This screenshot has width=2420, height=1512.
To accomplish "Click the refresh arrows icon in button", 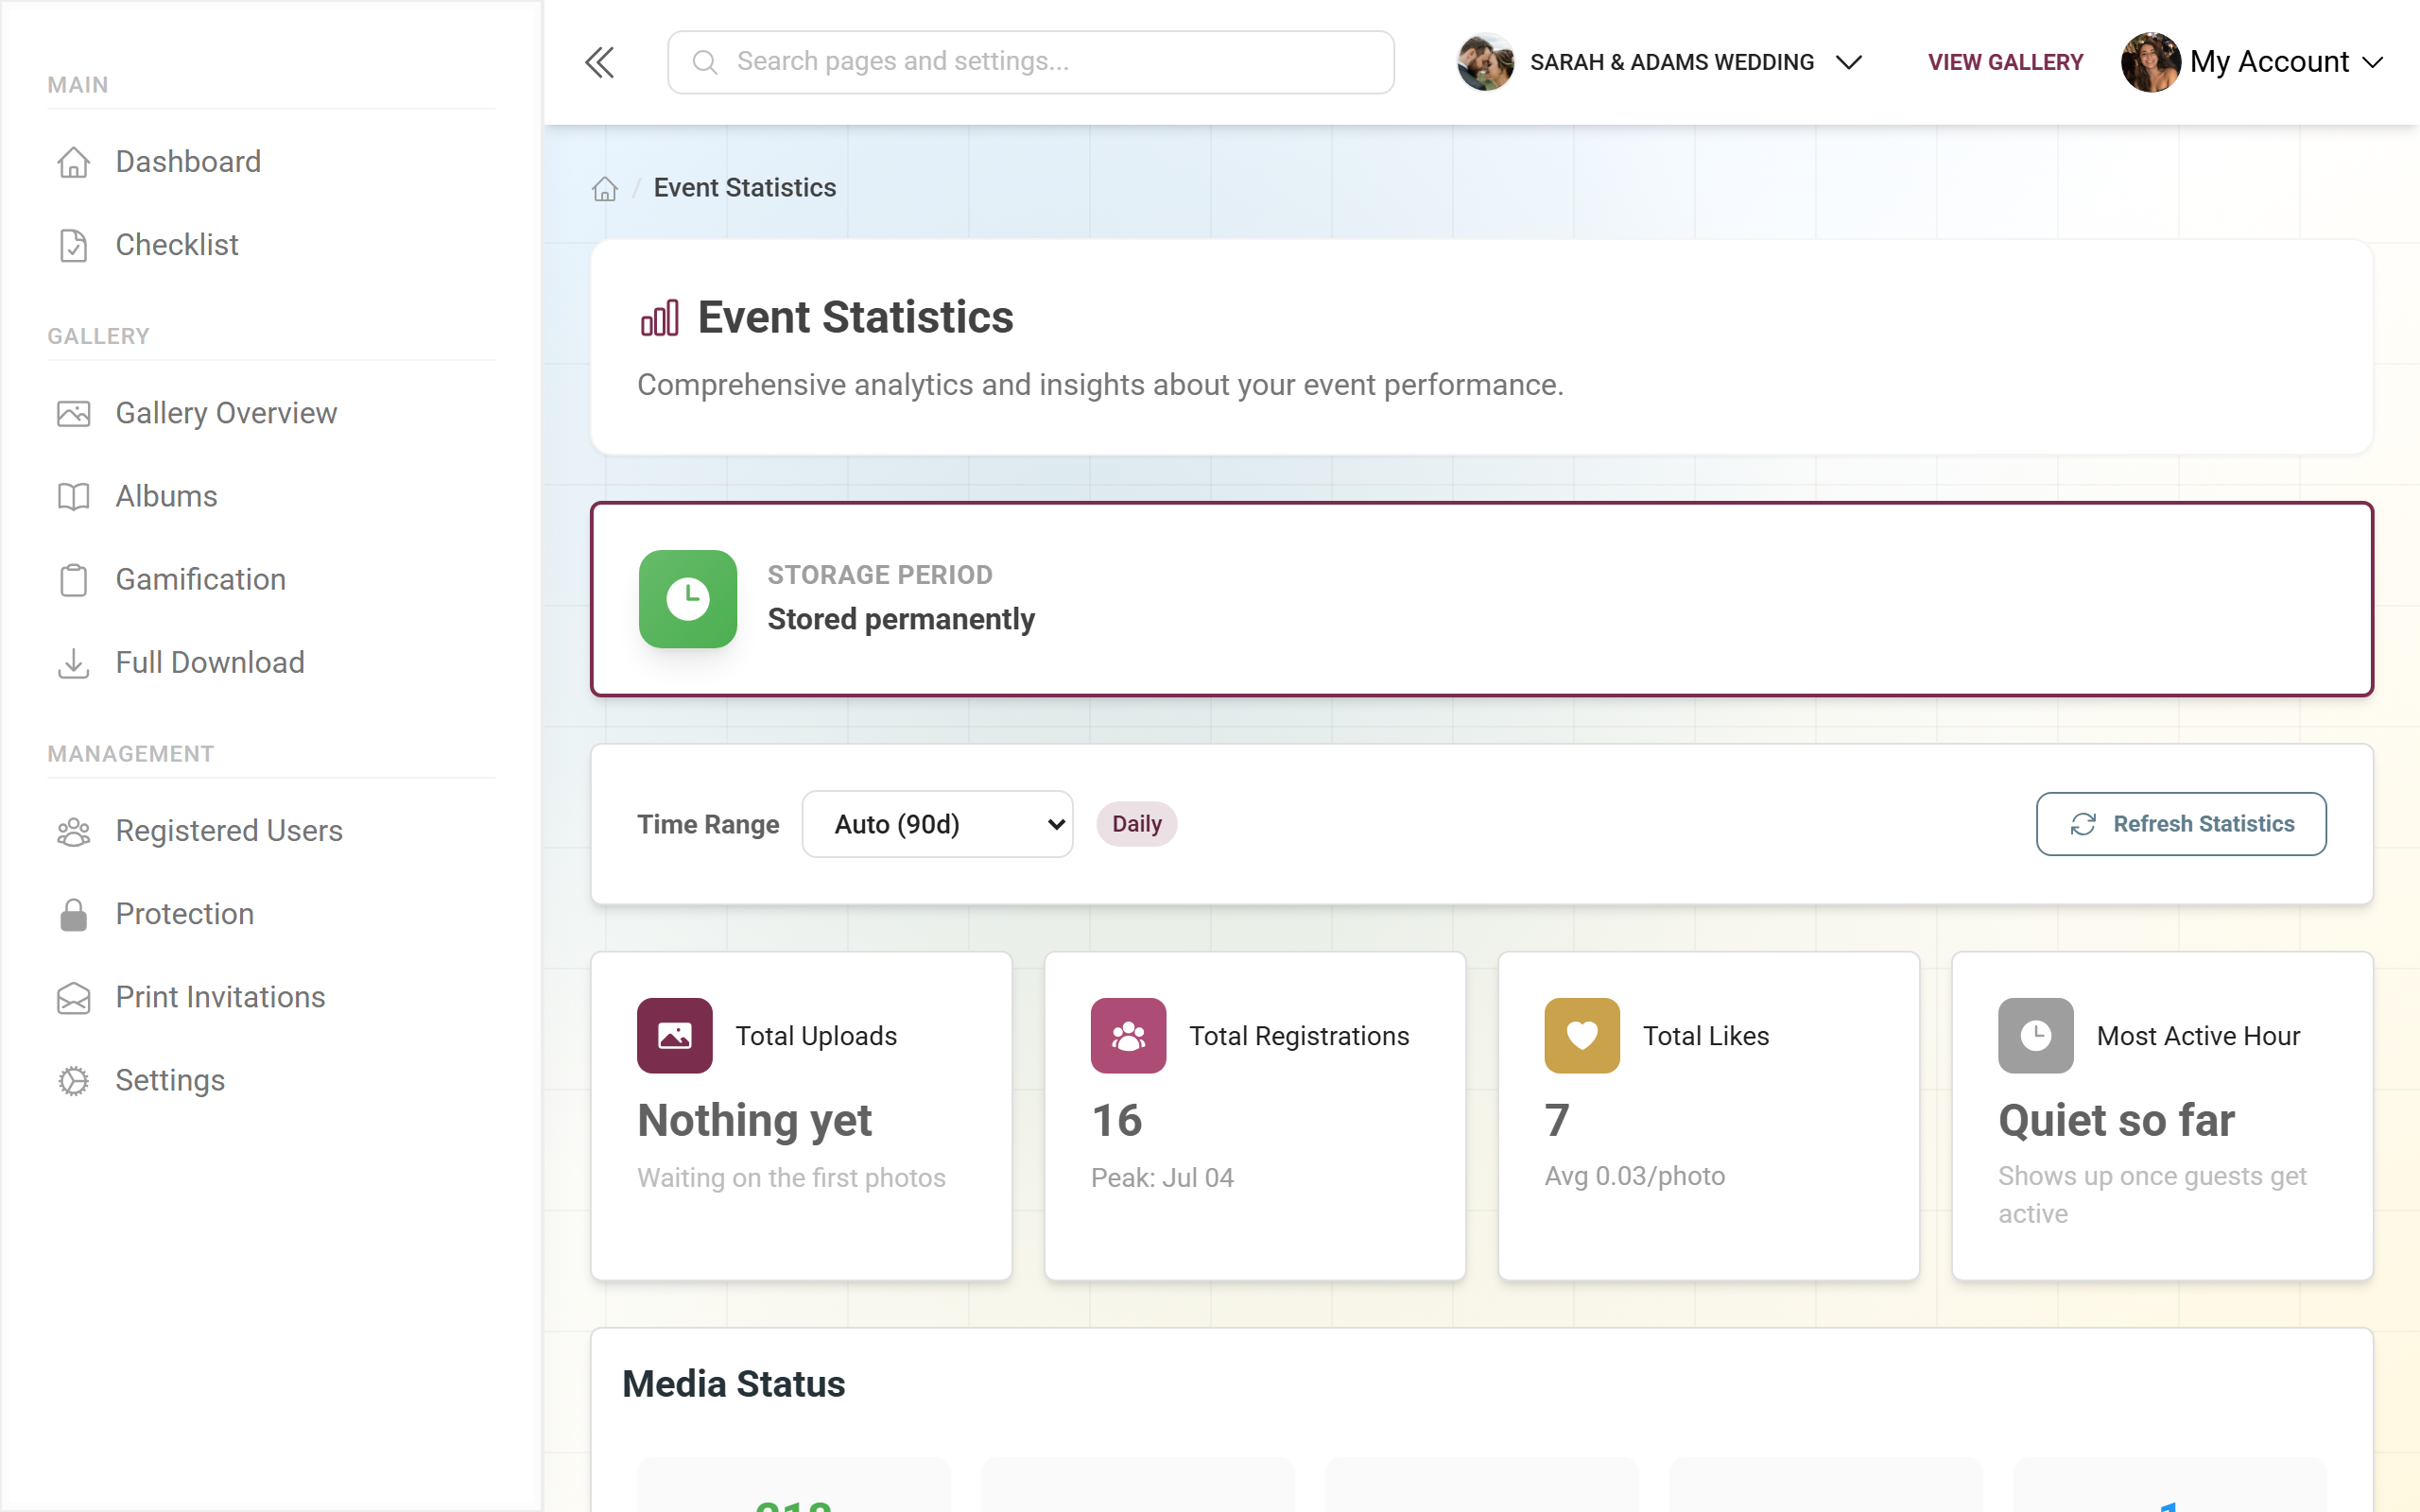I will pos(2083,824).
